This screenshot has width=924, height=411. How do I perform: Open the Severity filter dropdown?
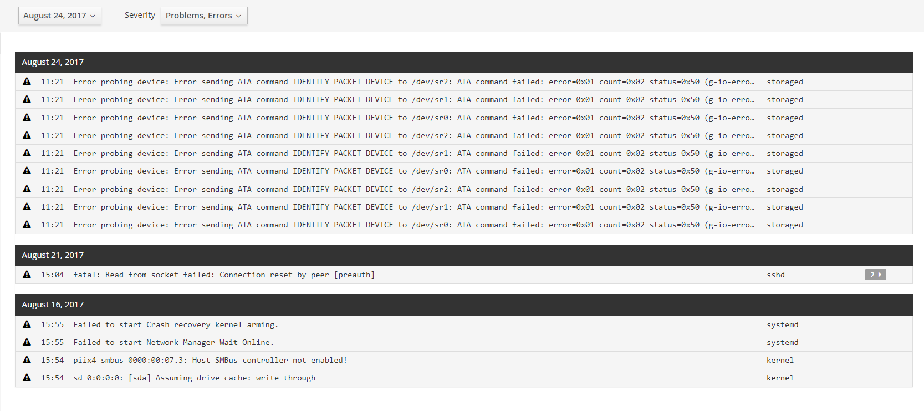pyautogui.click(x=204, y=16)
